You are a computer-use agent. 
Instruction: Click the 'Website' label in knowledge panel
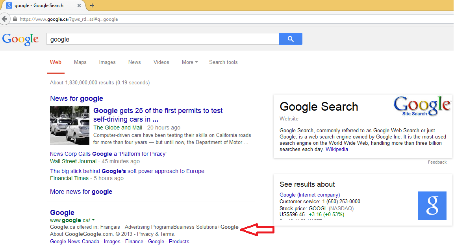[289, 119]
